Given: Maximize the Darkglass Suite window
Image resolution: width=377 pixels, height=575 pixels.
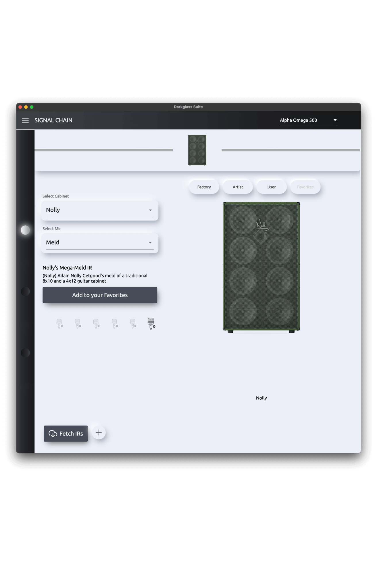Looking at the screenshot, I should click(x=32, y=107).
